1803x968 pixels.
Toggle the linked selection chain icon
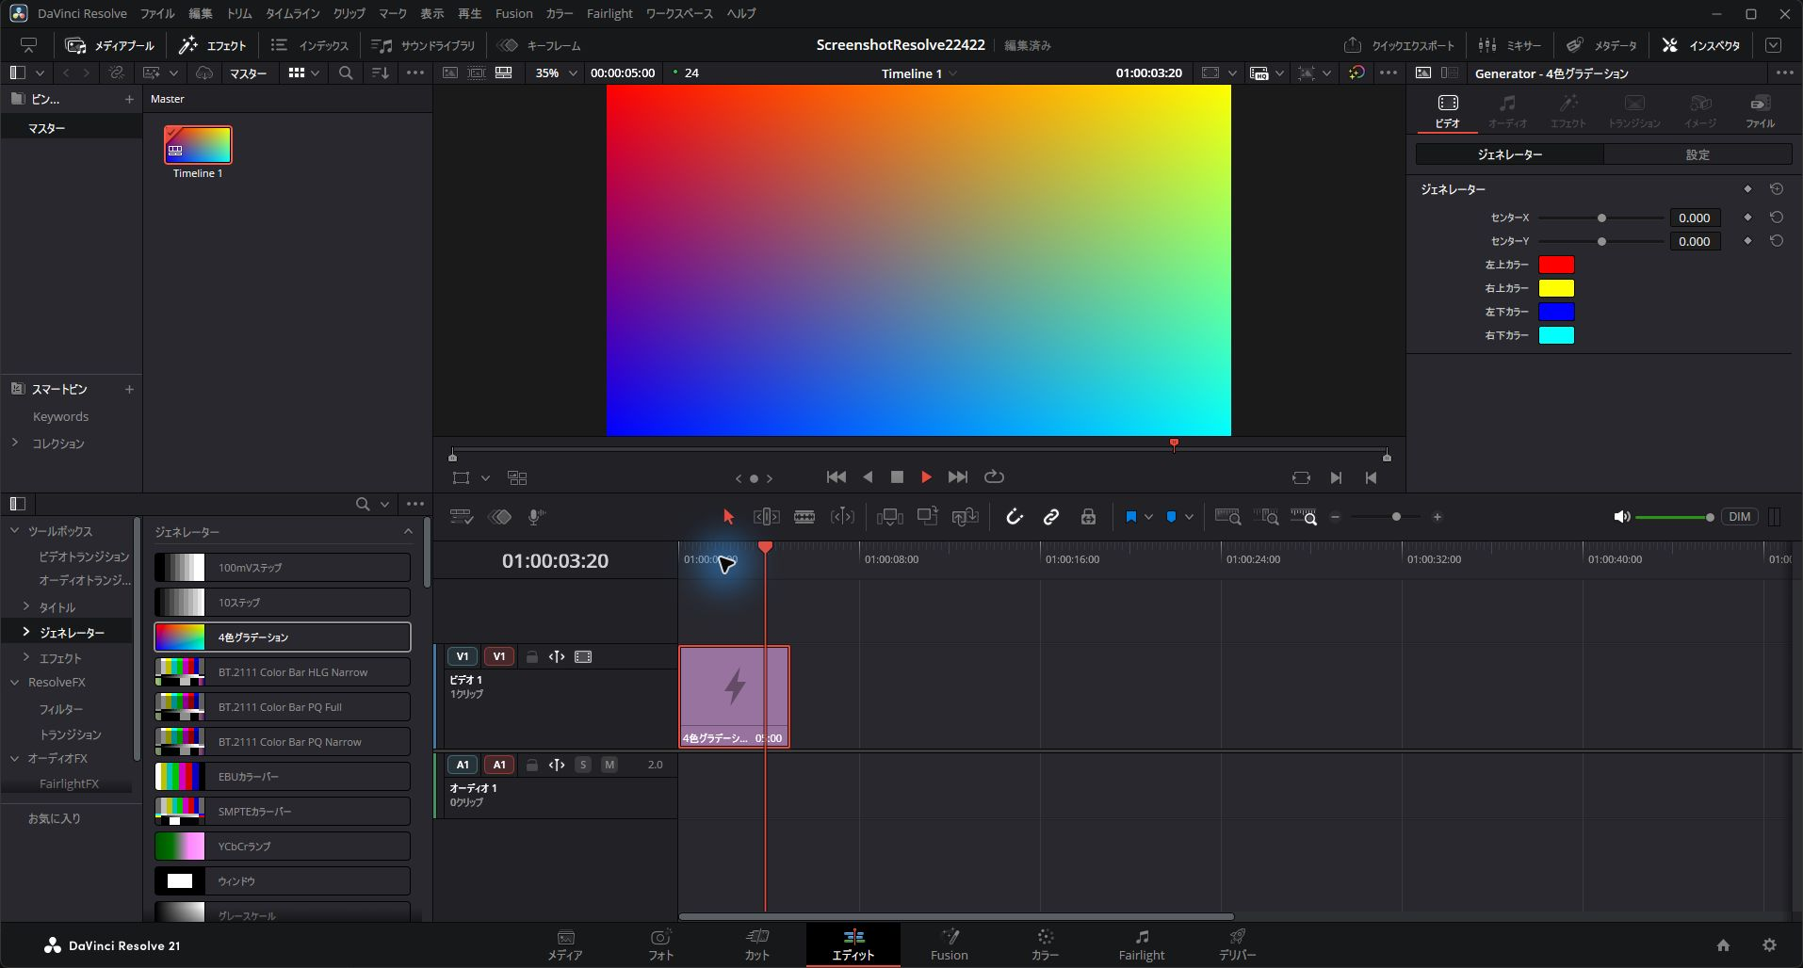point(1051,517)
